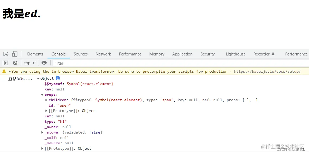Switch to the Memory tab
The image size is (309, 154).
coord(157,54)
